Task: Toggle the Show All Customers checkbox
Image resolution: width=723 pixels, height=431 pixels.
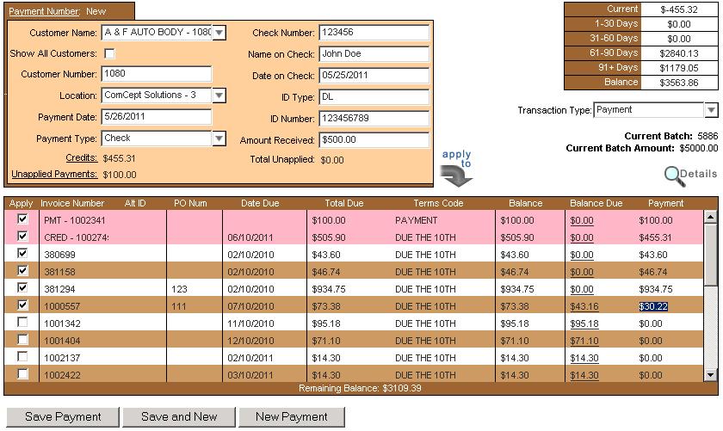Action: tap(109, 54)
